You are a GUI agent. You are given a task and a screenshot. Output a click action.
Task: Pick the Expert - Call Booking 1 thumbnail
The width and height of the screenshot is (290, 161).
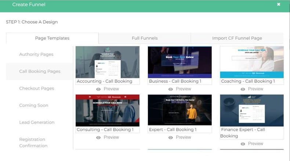(180, 110)
